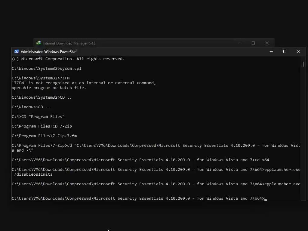Click the "'7ZFM' is not recognized" error line
The image size is (308, 231).
point(84,83)
